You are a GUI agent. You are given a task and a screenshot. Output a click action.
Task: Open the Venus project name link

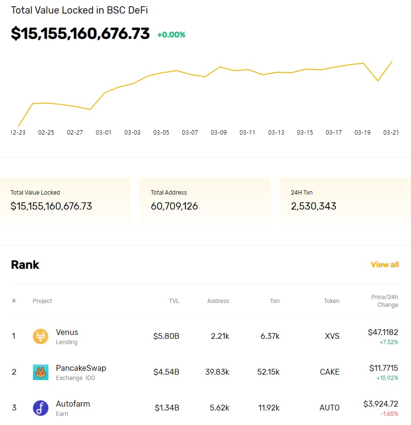67,332
